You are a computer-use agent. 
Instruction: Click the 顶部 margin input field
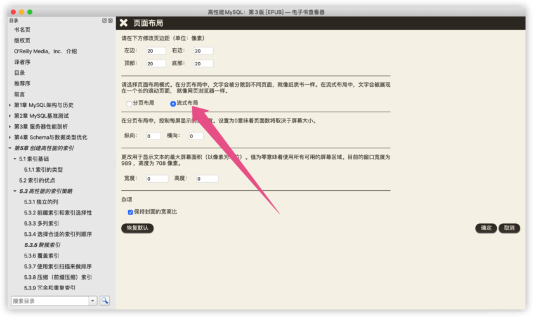[156, 63]
